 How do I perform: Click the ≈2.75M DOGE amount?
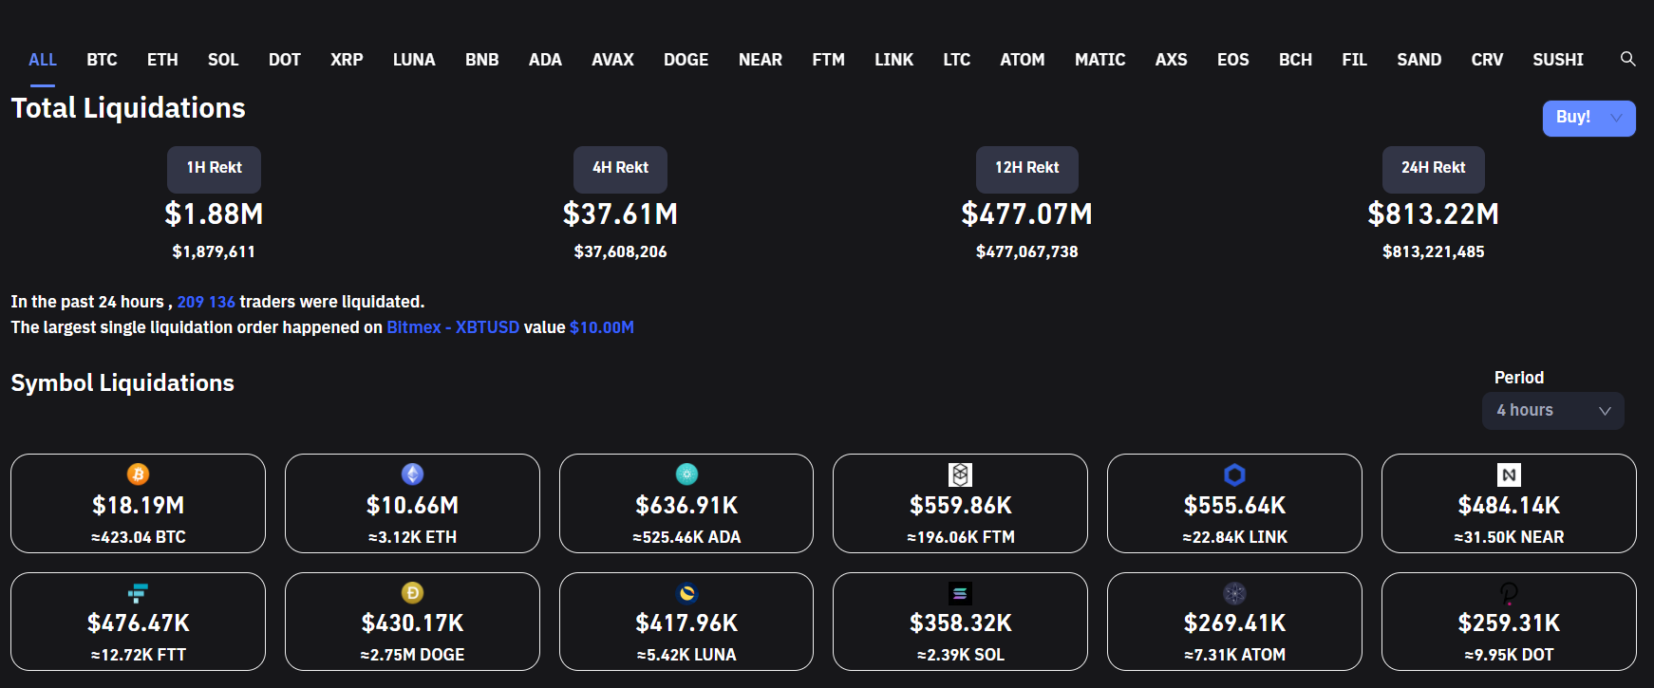tap(412, 655)
